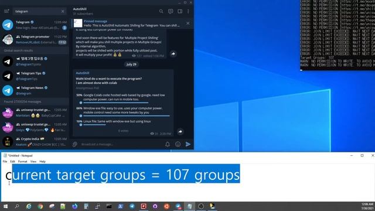Open the verified Telegram chat
Screen dimensions: 375x211
pyautogui.click(x=35, y=25)
